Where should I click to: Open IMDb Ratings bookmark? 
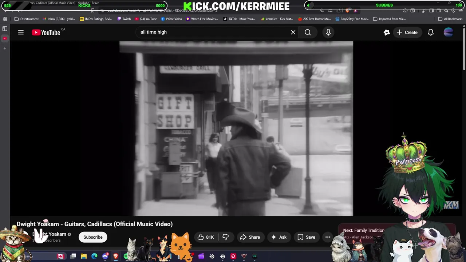point(96,19)
